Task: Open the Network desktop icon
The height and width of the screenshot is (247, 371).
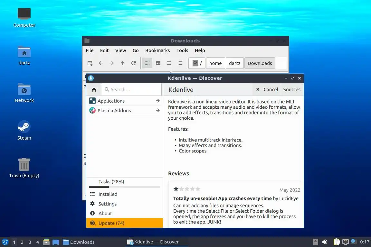Action: (x=24, y=93)
